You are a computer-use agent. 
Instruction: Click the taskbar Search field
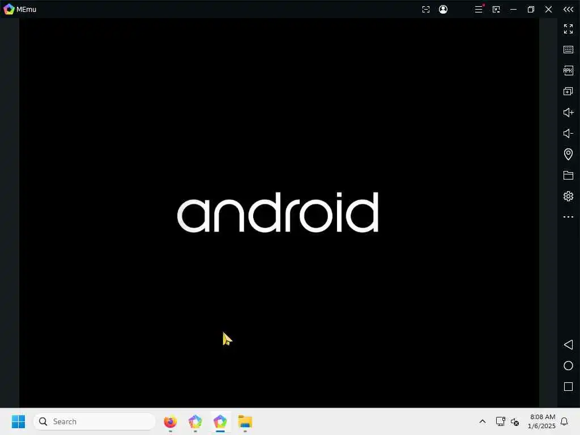95,421
